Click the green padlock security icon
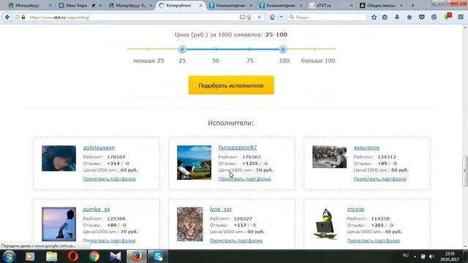The height and width of the screenshot is (263, 468). pyautogui.click(x=23, y=18)
